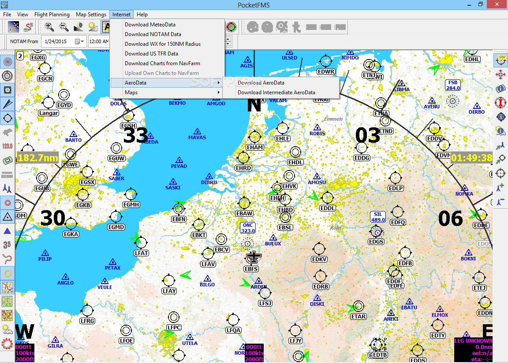Click the go-to airport green arrow icon

tap(501, 159)
